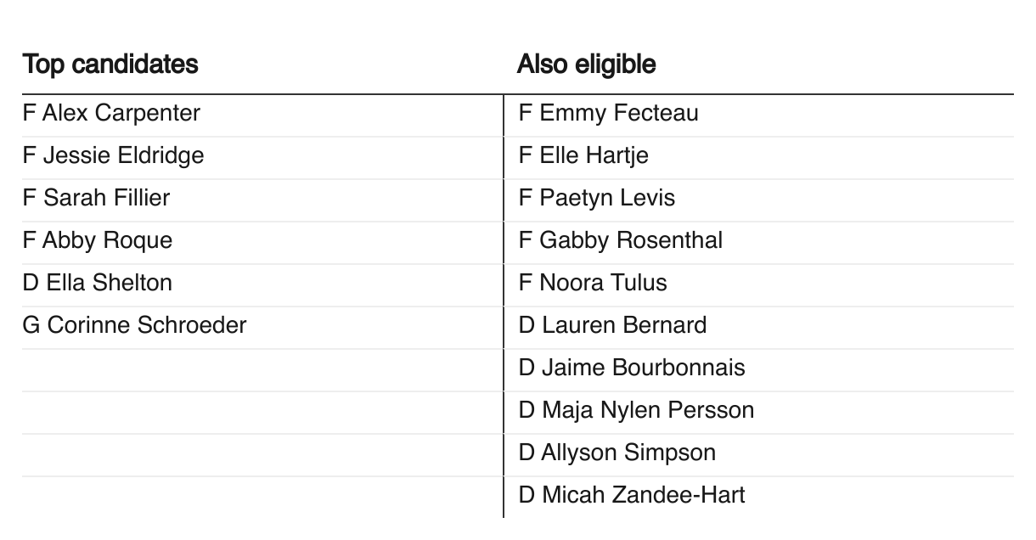Click the Top candidates column header
This screenshot has width=1036, height=540.
pos(110,64)
